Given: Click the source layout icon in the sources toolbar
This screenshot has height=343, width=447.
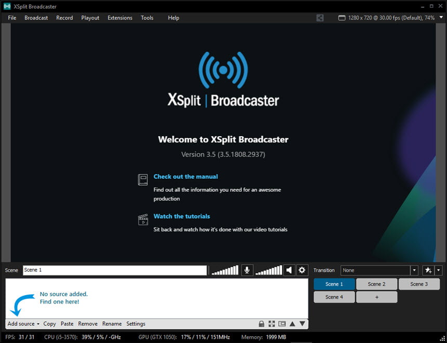Looking at the screenshot, I should point(282,324).
